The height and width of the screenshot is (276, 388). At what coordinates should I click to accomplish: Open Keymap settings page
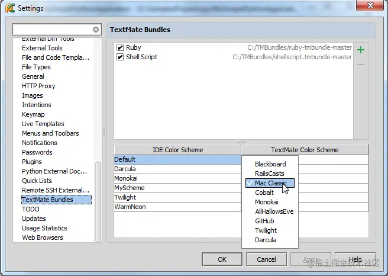pos(33,114)
